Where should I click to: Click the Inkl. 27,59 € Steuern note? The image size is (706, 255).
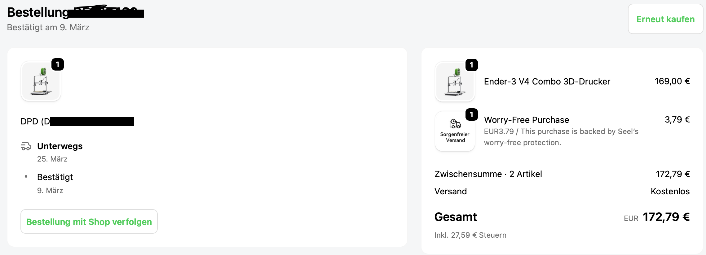point(470,235)
